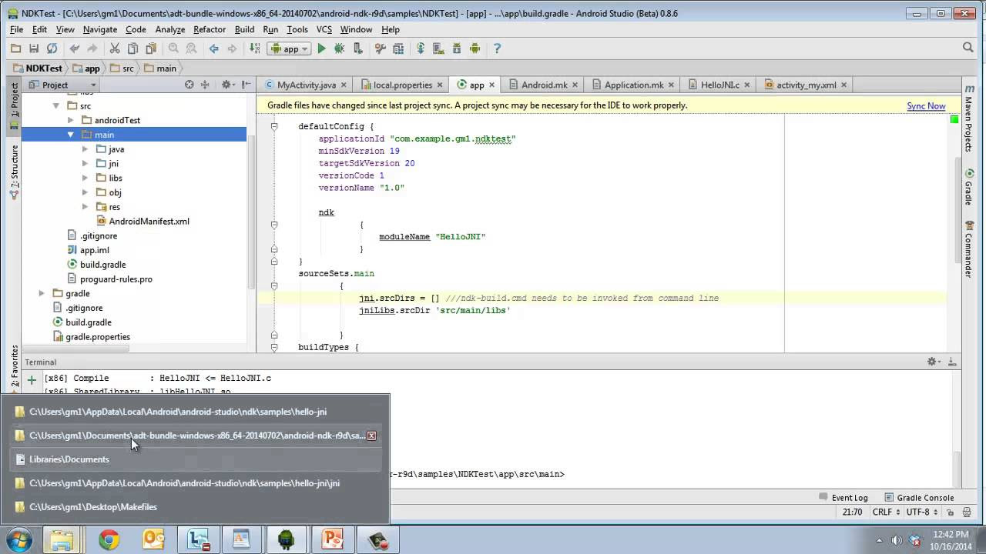This screenshot has width=986, height=554.
Task: Click the Sync Now link
Action: click(x=926, y=106)
